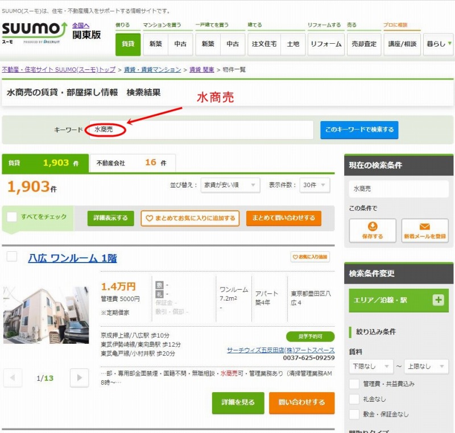The height and width of the screenshot is (433, 455).
Task: Open the 暮らし menu arrow
Action: tap(450, 44)
